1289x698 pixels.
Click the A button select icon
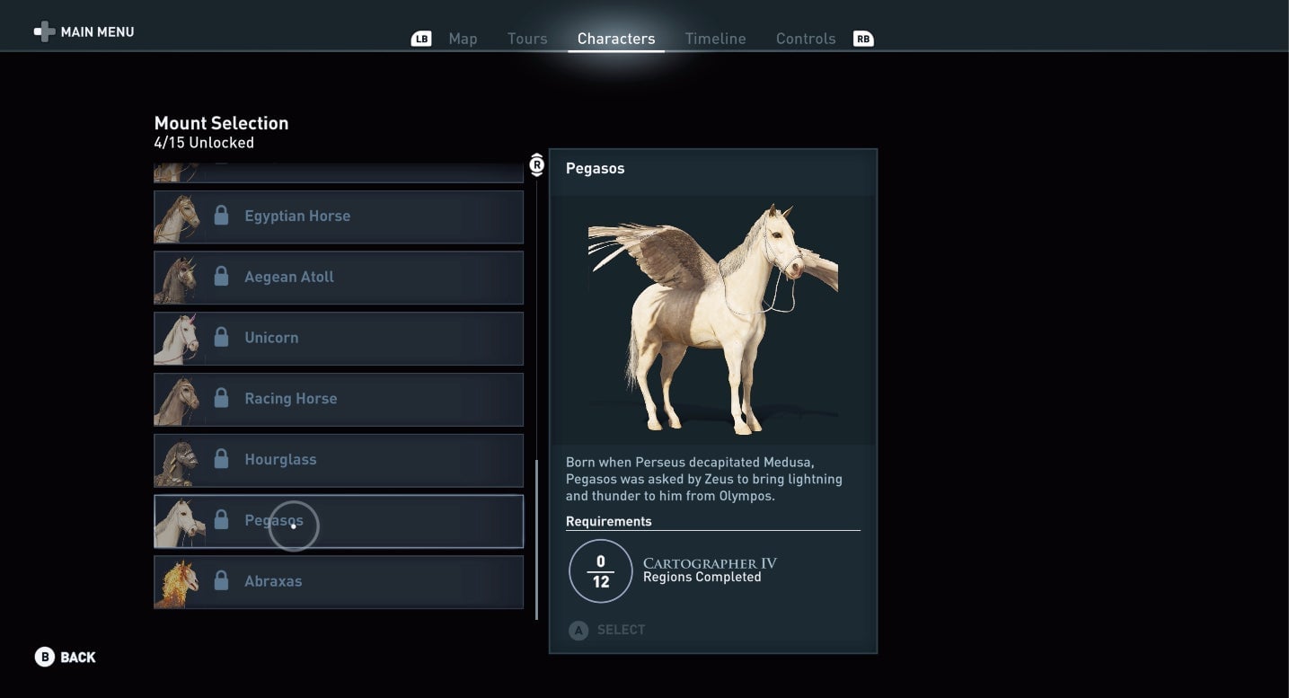coord(578,631)
